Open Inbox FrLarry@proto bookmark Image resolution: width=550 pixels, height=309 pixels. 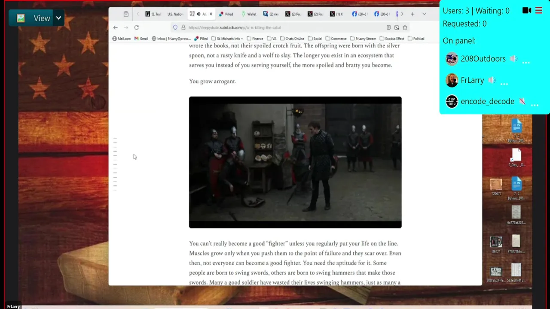pos(171,39)
